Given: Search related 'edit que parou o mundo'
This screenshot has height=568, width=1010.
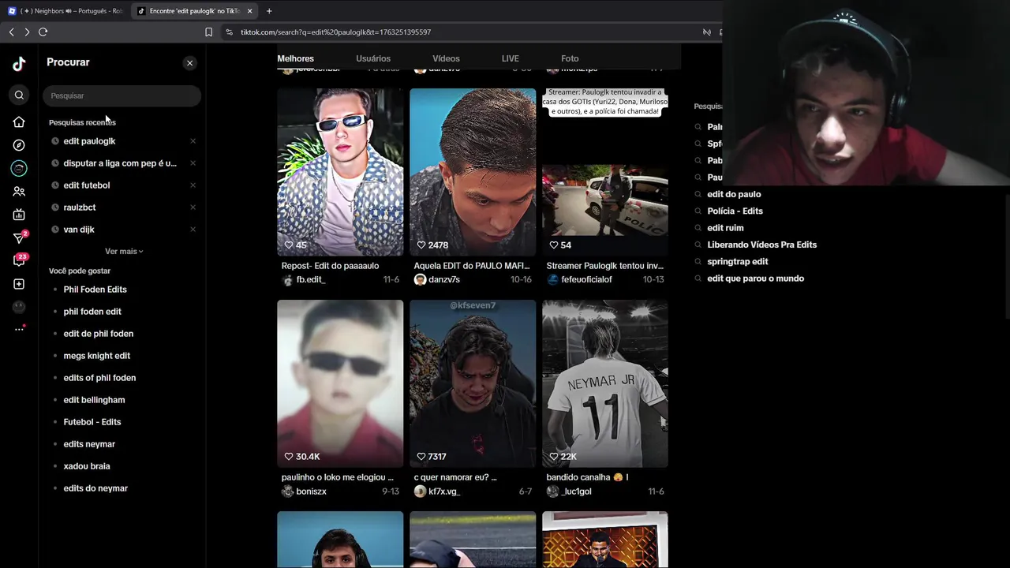Looking at the screenshot, I should [755, 278].
